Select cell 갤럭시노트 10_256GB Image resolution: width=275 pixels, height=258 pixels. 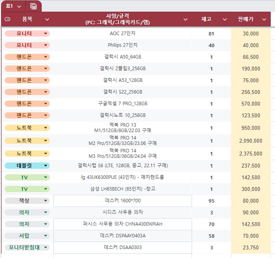pyautogui.click(x=123, y=115)
